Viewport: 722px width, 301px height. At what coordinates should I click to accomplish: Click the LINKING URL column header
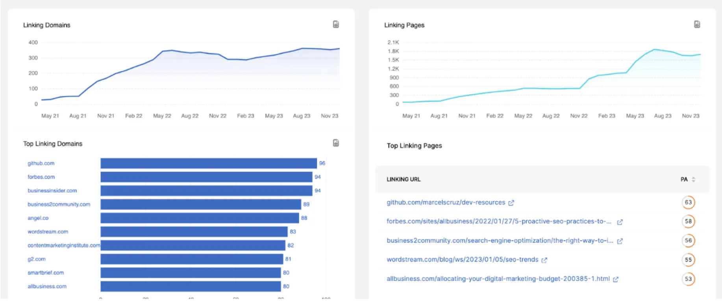tap(404, 180)
